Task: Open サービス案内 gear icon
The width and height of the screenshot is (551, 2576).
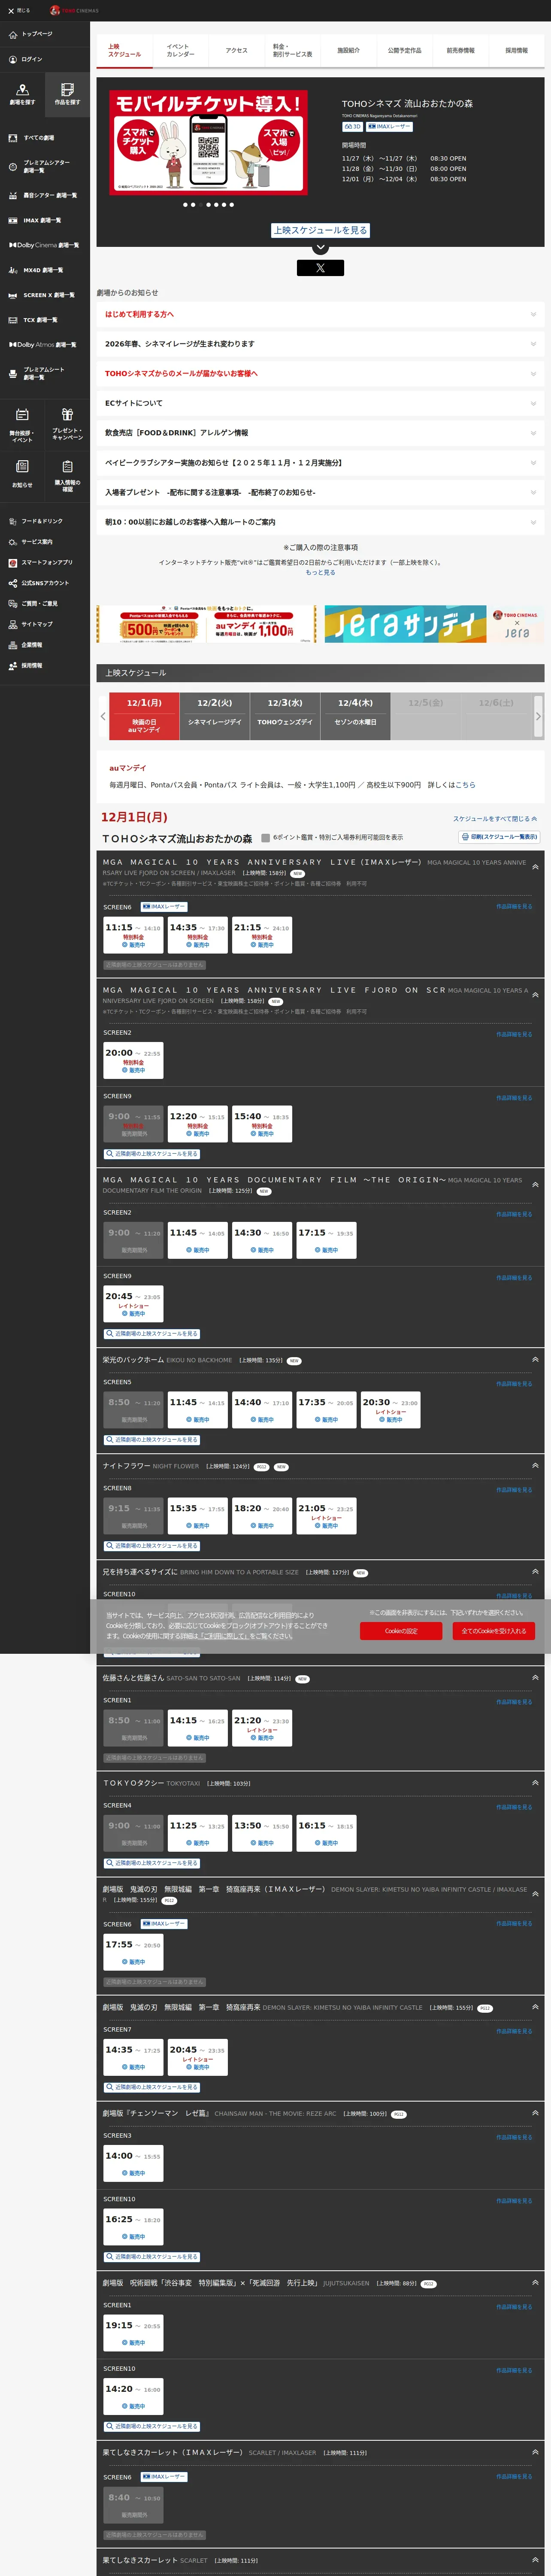Action: [x=12, y=542]
